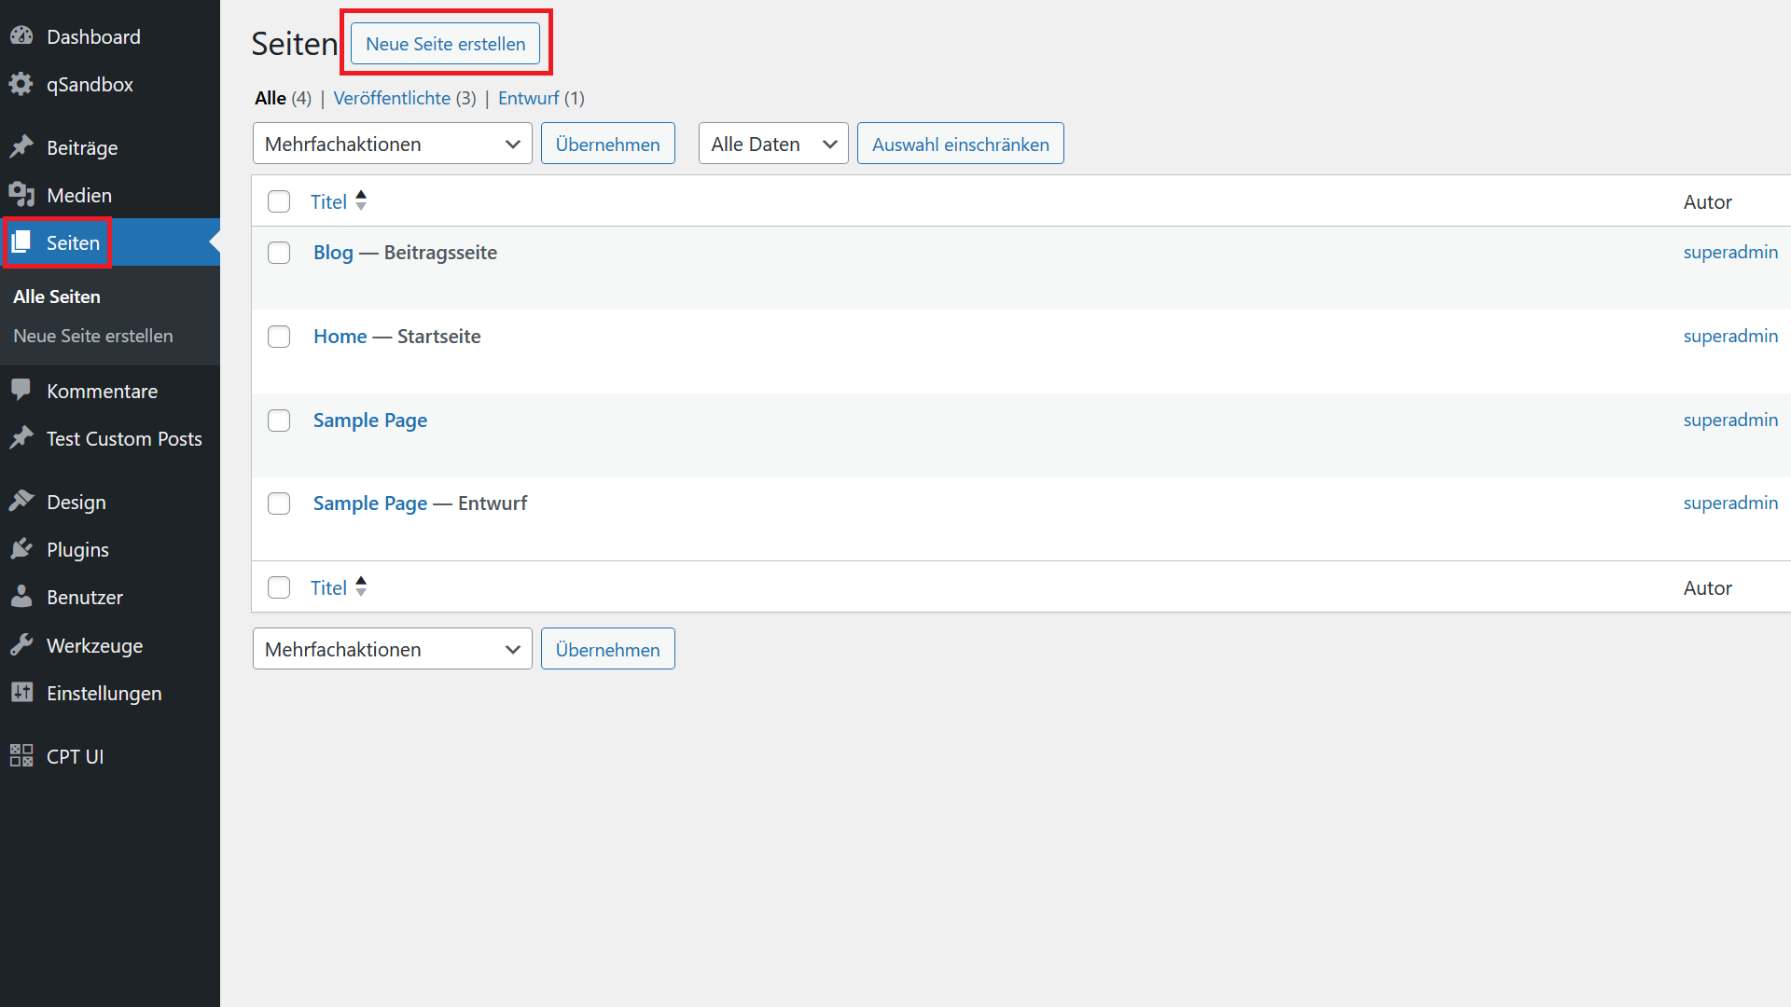Select all pages via title checkbox
This screenshot has width=1791, height=1007.
[x=279, y=201]
